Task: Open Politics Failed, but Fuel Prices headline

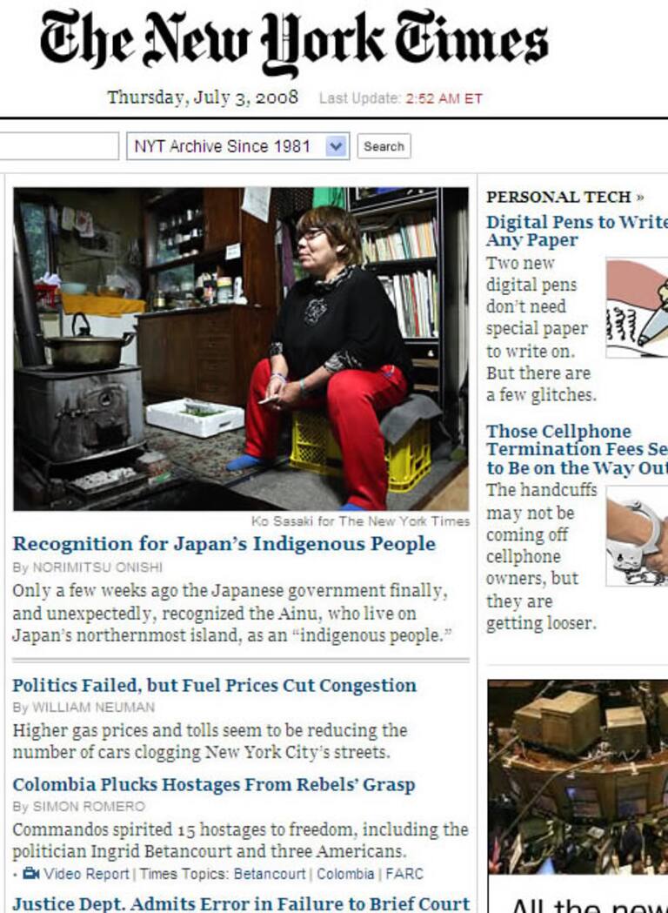Action: pos(214,685)
